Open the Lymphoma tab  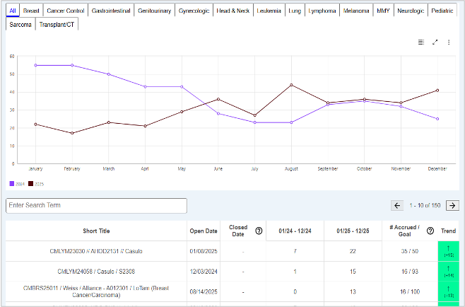pos(322,11)
